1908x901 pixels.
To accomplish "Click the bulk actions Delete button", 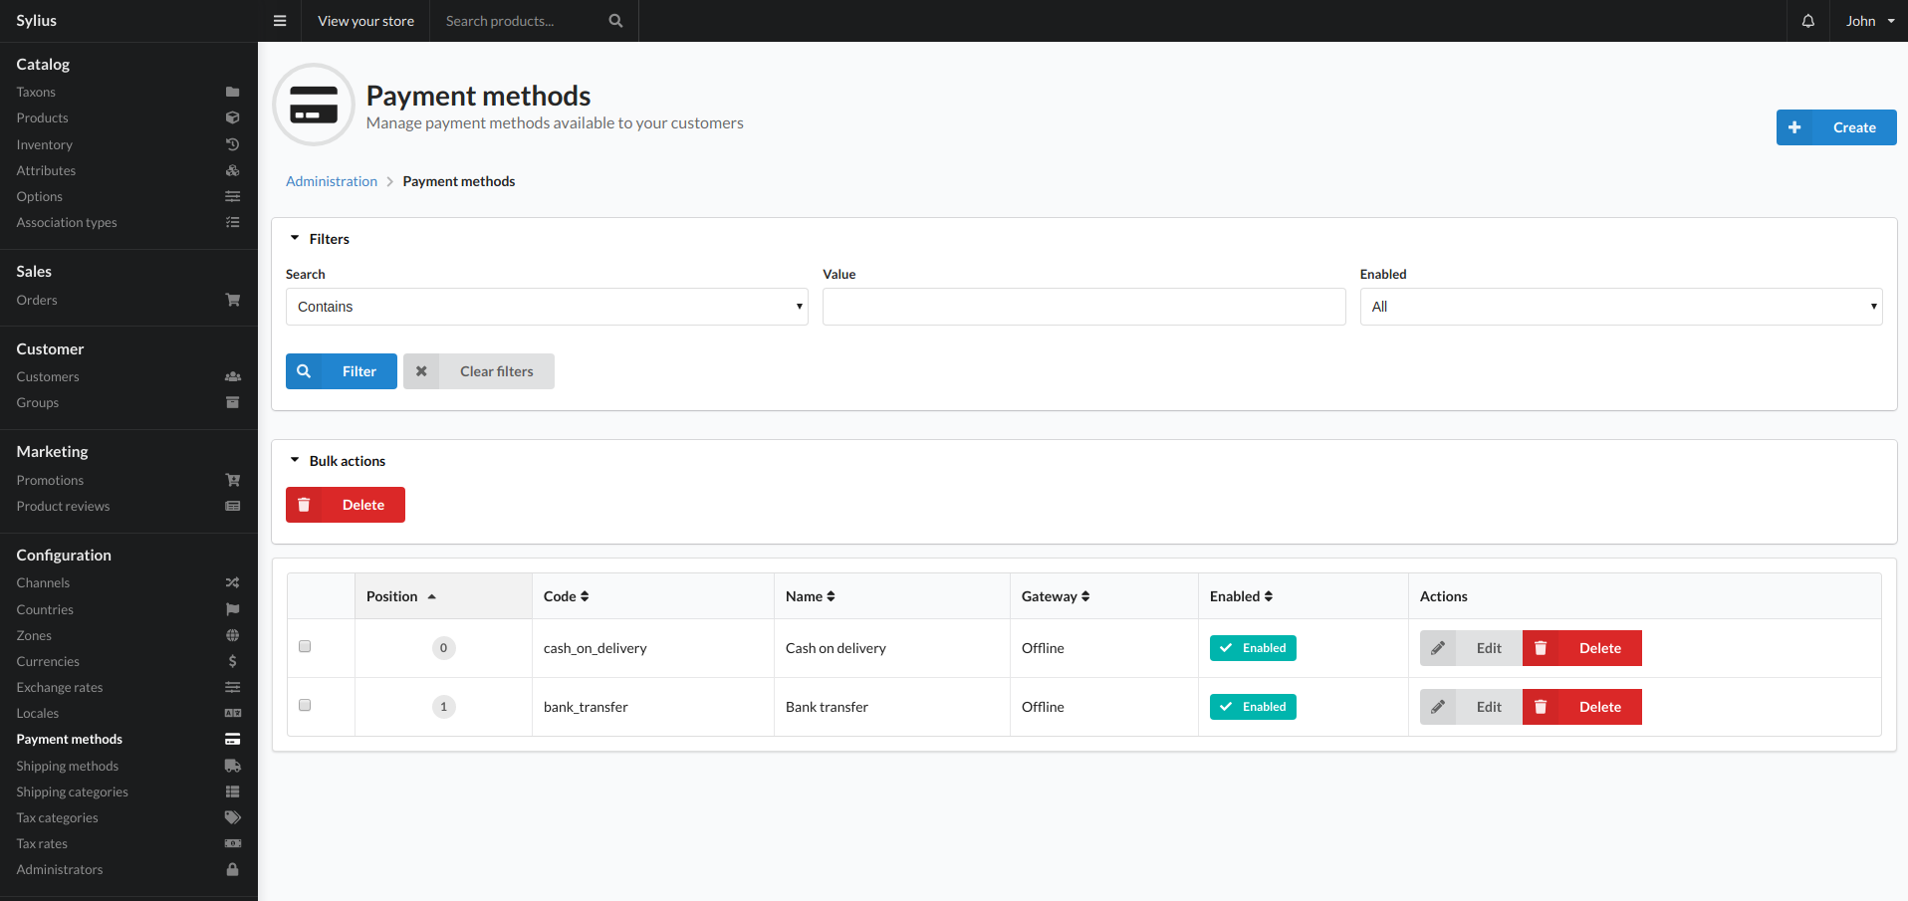I will click(x=346, y=505).
